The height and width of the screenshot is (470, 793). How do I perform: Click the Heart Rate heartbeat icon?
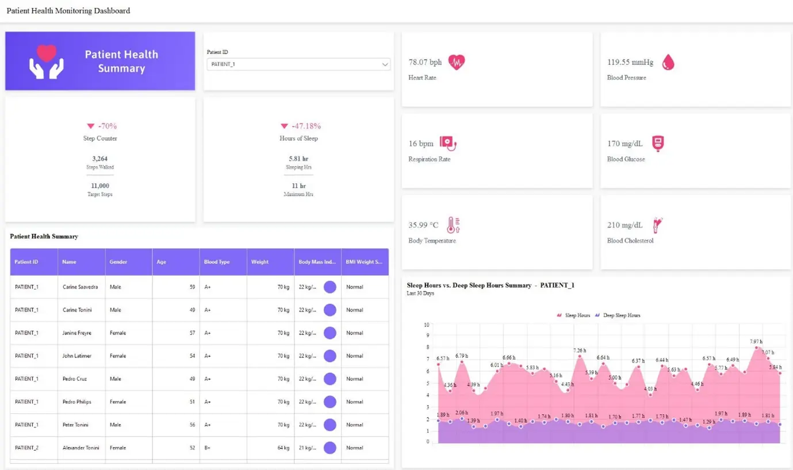click(457, 61)
